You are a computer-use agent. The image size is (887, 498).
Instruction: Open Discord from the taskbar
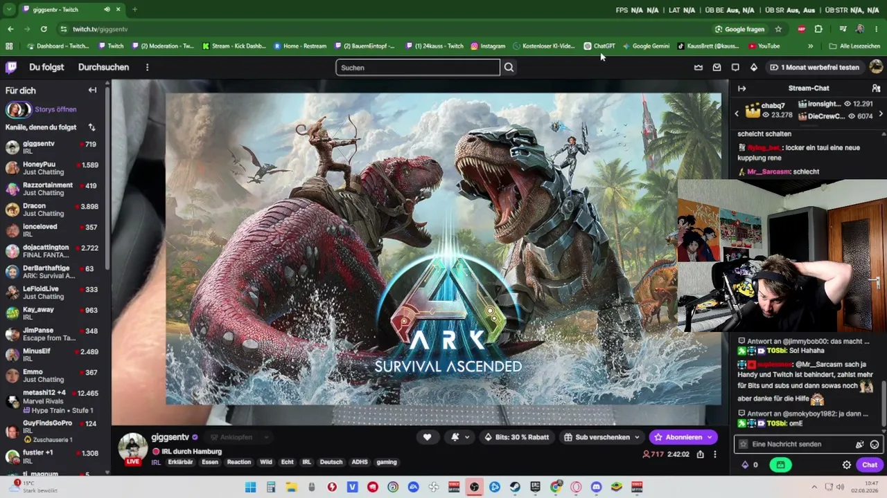(x=597, y=487)
